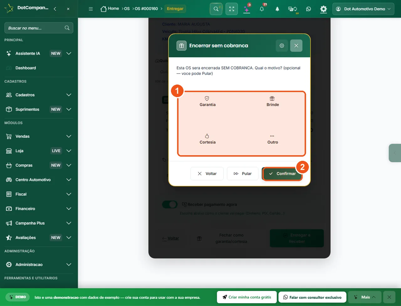
Task: Expand Assistente IA menu
Action: point(39,54)
